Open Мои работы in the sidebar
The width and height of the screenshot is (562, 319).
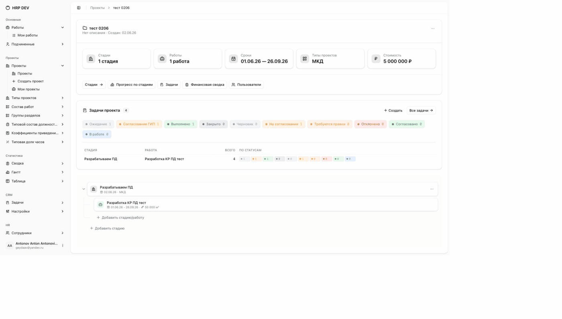[27, 35]
